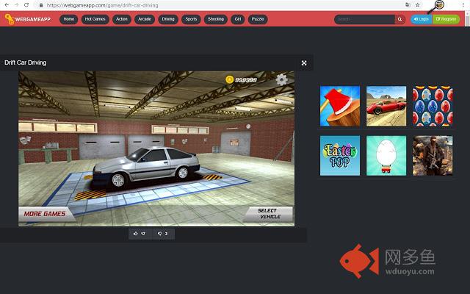Open the Puzzle category
470x294 pixels.
click(258, 19)
